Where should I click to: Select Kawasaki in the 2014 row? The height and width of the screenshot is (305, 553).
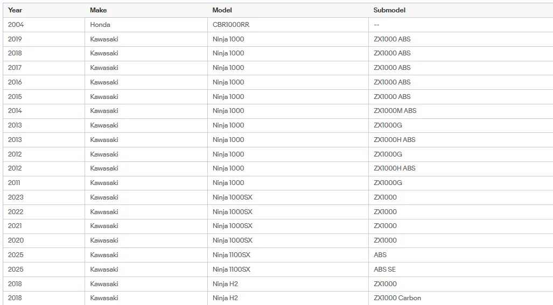point(104,111)
